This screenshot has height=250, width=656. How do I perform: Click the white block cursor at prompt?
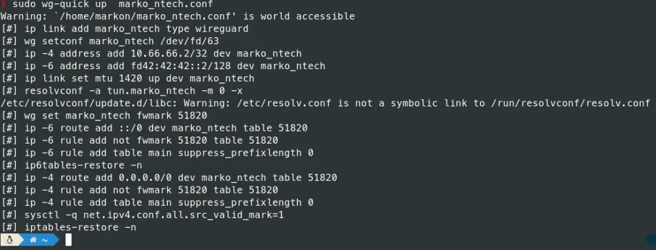tap(68, 240)
